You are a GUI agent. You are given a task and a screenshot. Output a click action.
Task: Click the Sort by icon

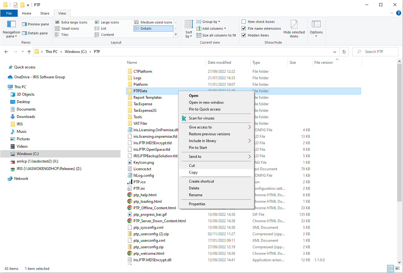(189, 25)
